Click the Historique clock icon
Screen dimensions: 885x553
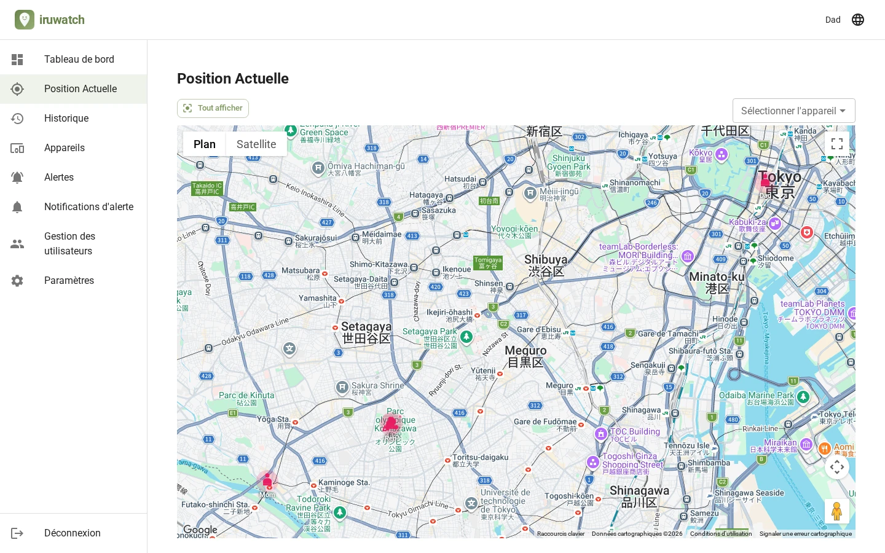17,119
